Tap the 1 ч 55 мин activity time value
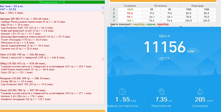221x112 pixels. [x=126, y=99]
